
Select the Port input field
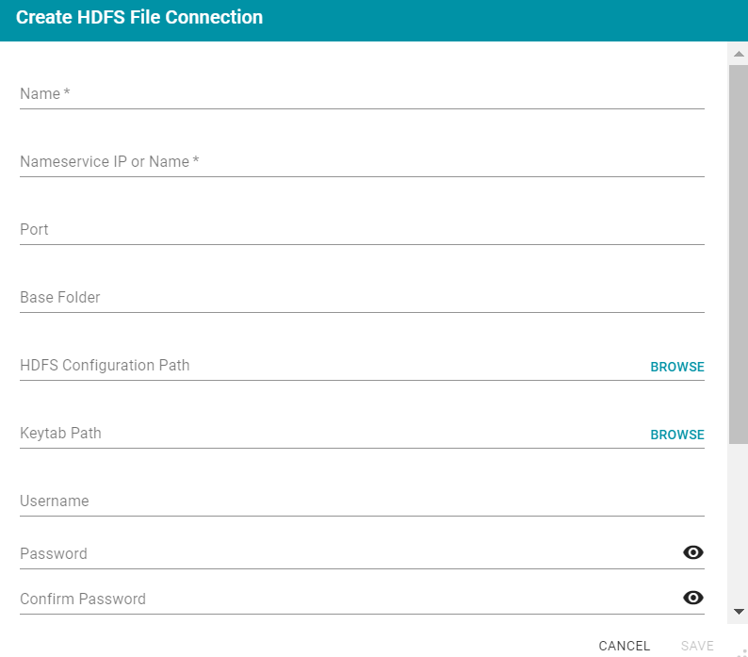point(362,230)
